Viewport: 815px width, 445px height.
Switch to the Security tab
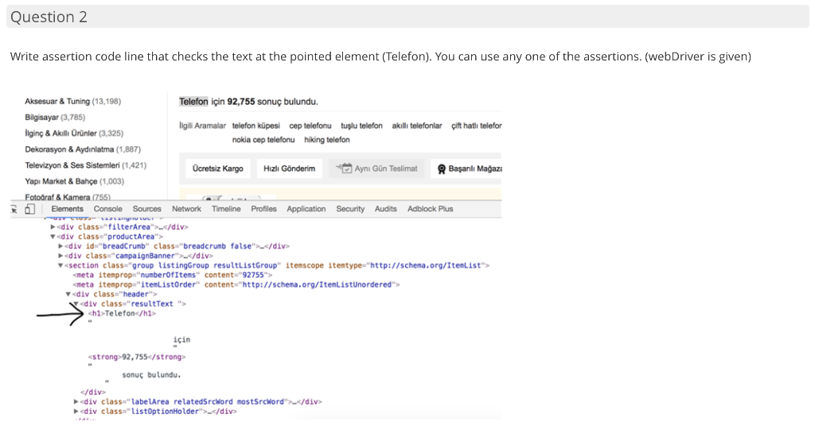point(350,209)
